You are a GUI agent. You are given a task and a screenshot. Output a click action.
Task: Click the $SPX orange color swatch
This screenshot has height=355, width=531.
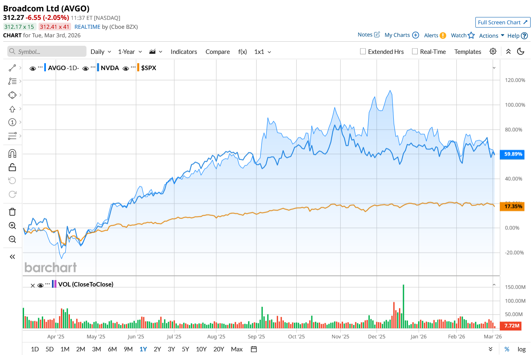pos(138,68)
